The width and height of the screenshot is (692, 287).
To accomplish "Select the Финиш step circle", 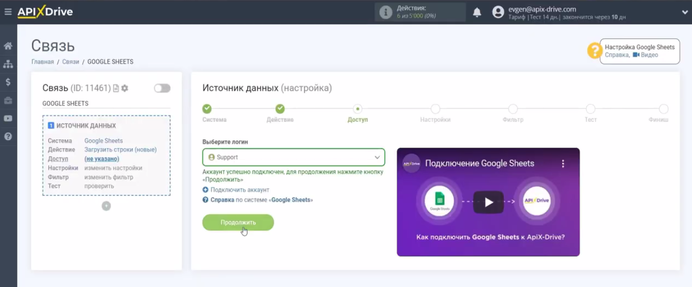I will [x=664, y=109].
